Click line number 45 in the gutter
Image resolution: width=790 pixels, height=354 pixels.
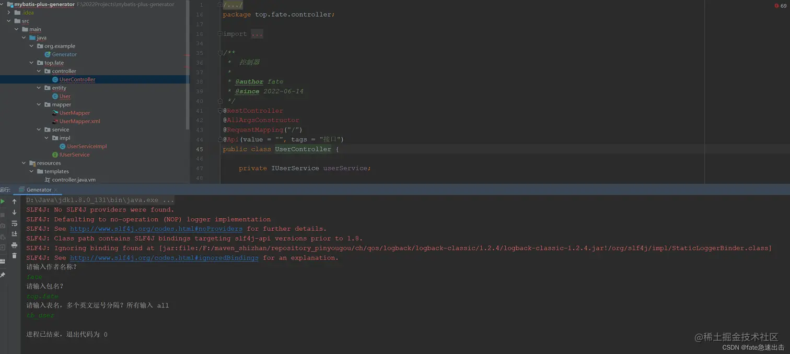[199, 149]
